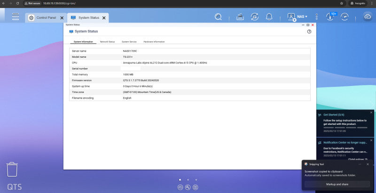Click the System up time value
This screenshot has width=376, height=193.
point(138,86)
